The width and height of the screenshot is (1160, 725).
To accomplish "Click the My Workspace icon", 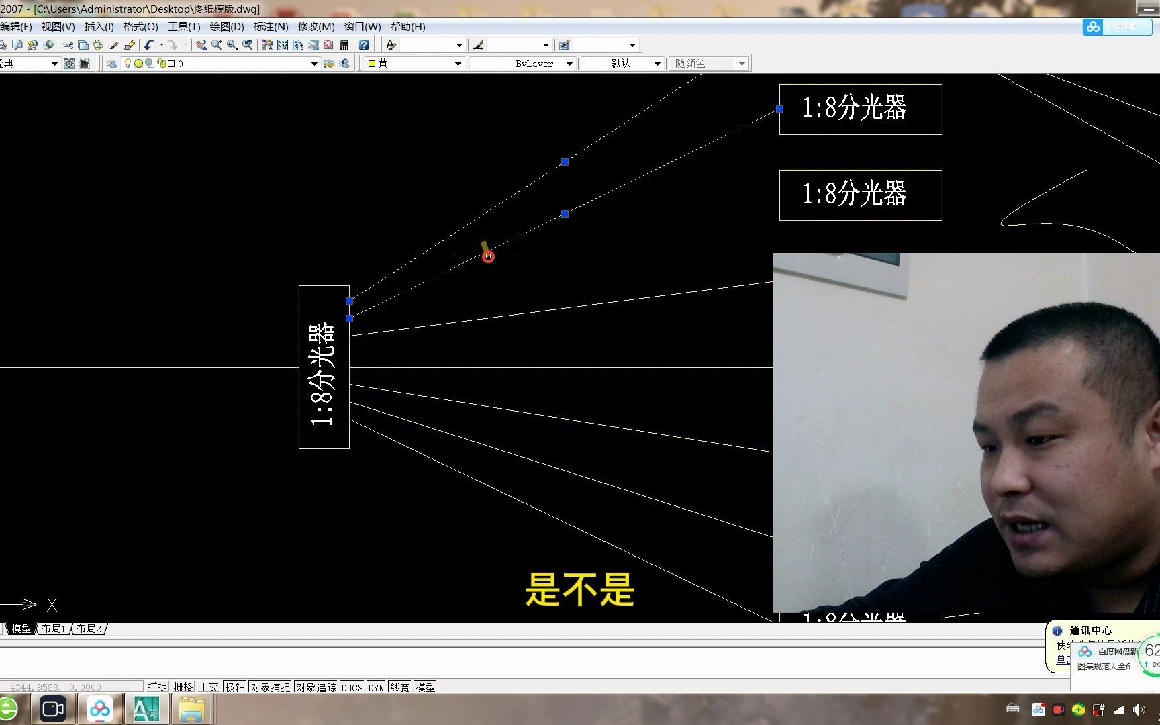I will point(85,64).
